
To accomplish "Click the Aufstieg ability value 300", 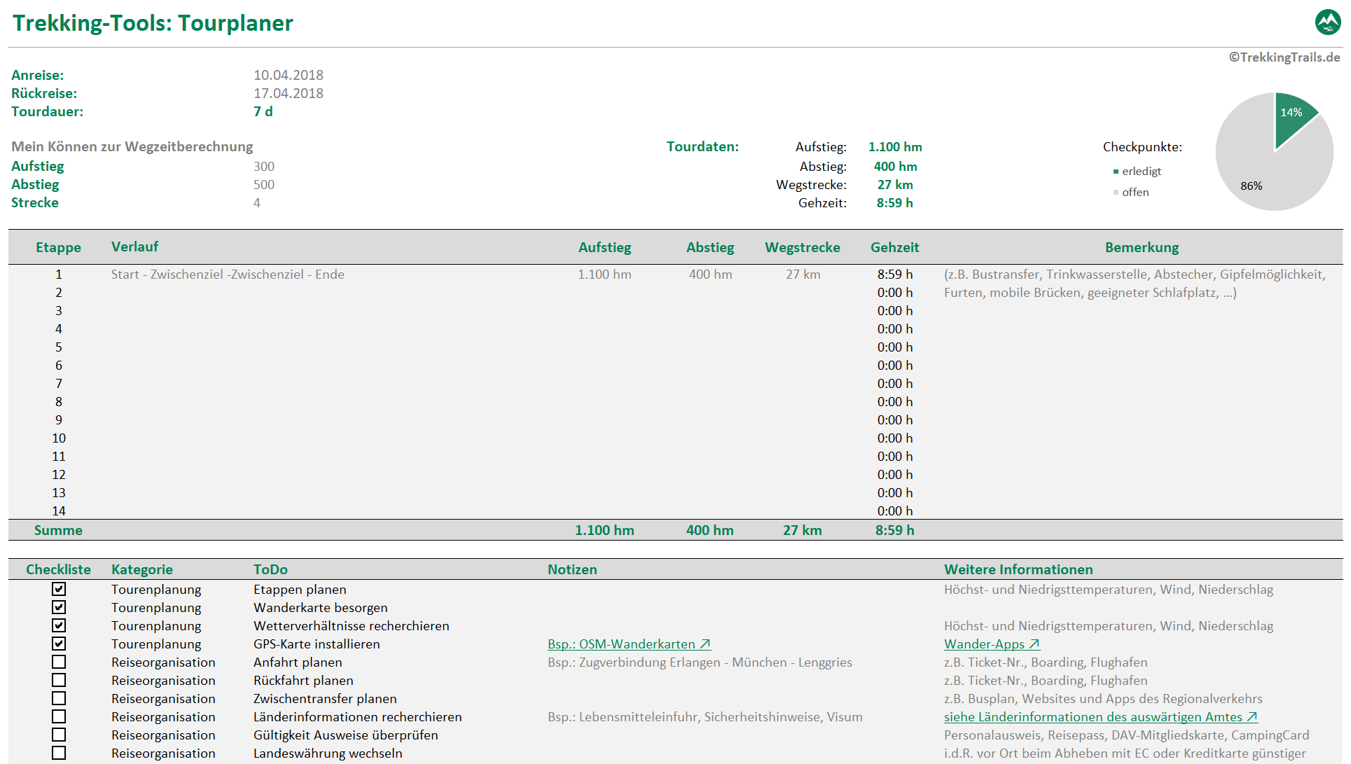I will click(264, 167).
